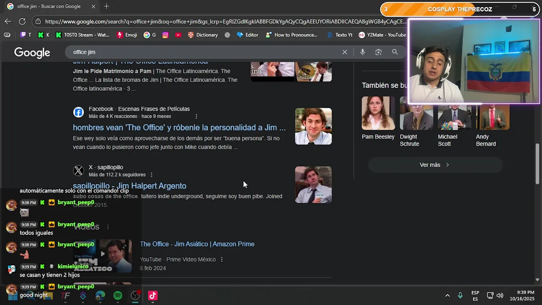Screen dimensions: 542x305
Task: Reload the page with the refresh icon
Action: coord(22,21)
